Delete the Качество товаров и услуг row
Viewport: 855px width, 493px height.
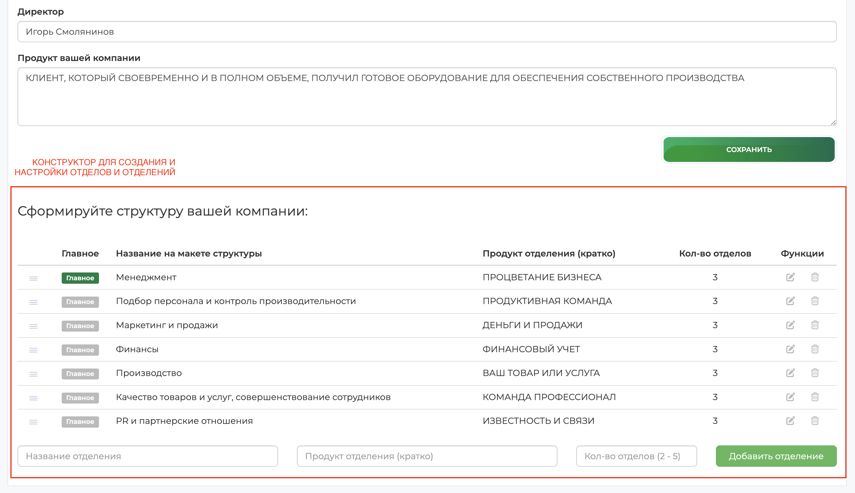(815, 397)
